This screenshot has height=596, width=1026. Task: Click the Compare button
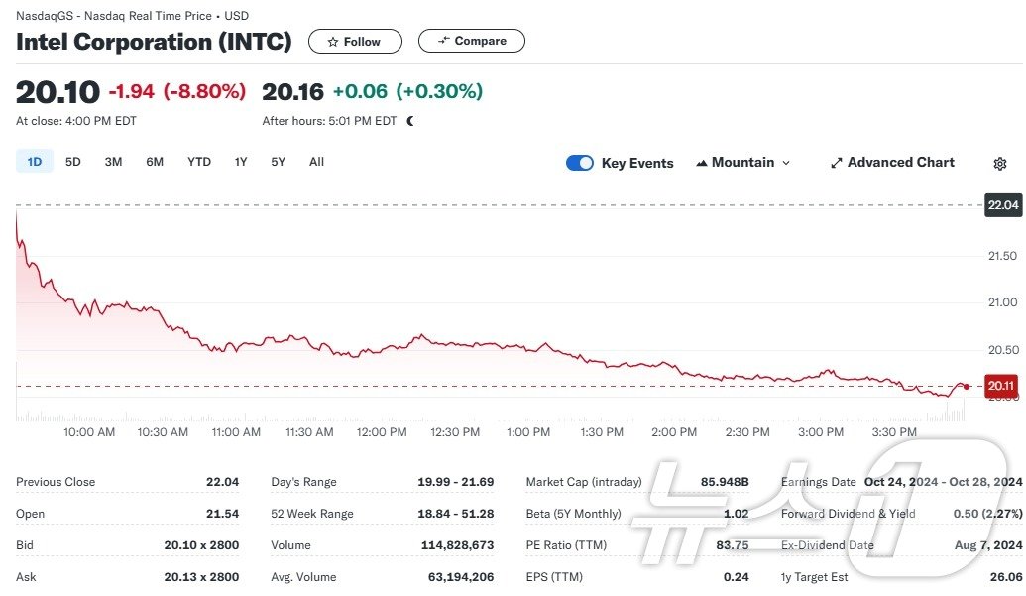click(x=472, y=41)
